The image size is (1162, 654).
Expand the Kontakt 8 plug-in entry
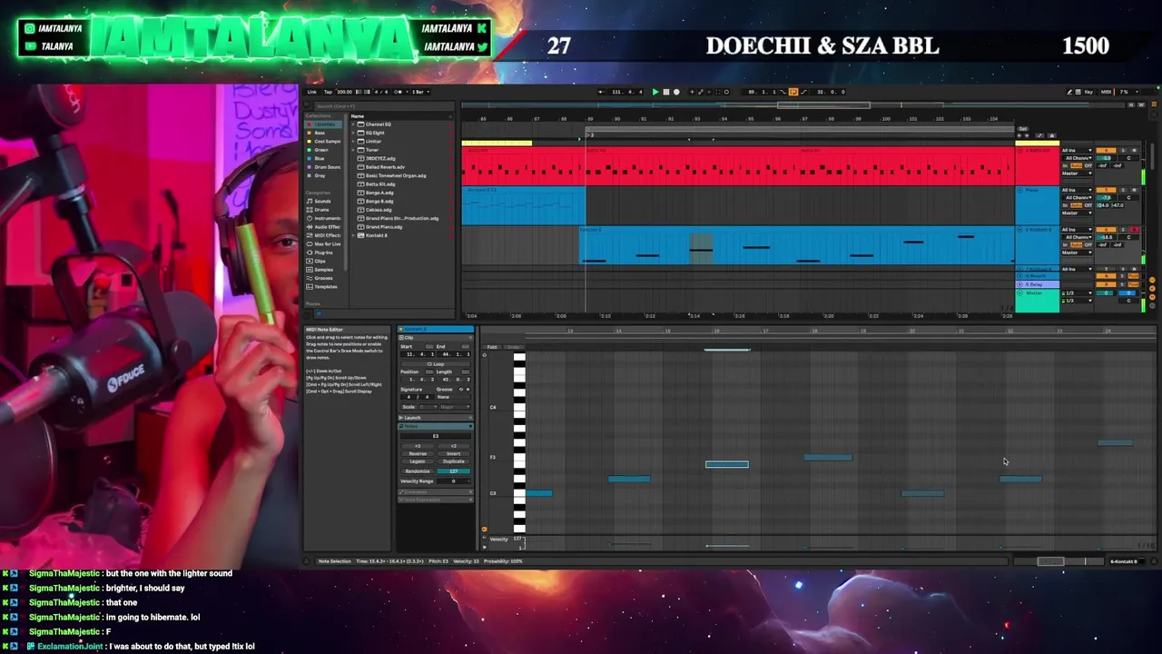click(x=353, y=235)
